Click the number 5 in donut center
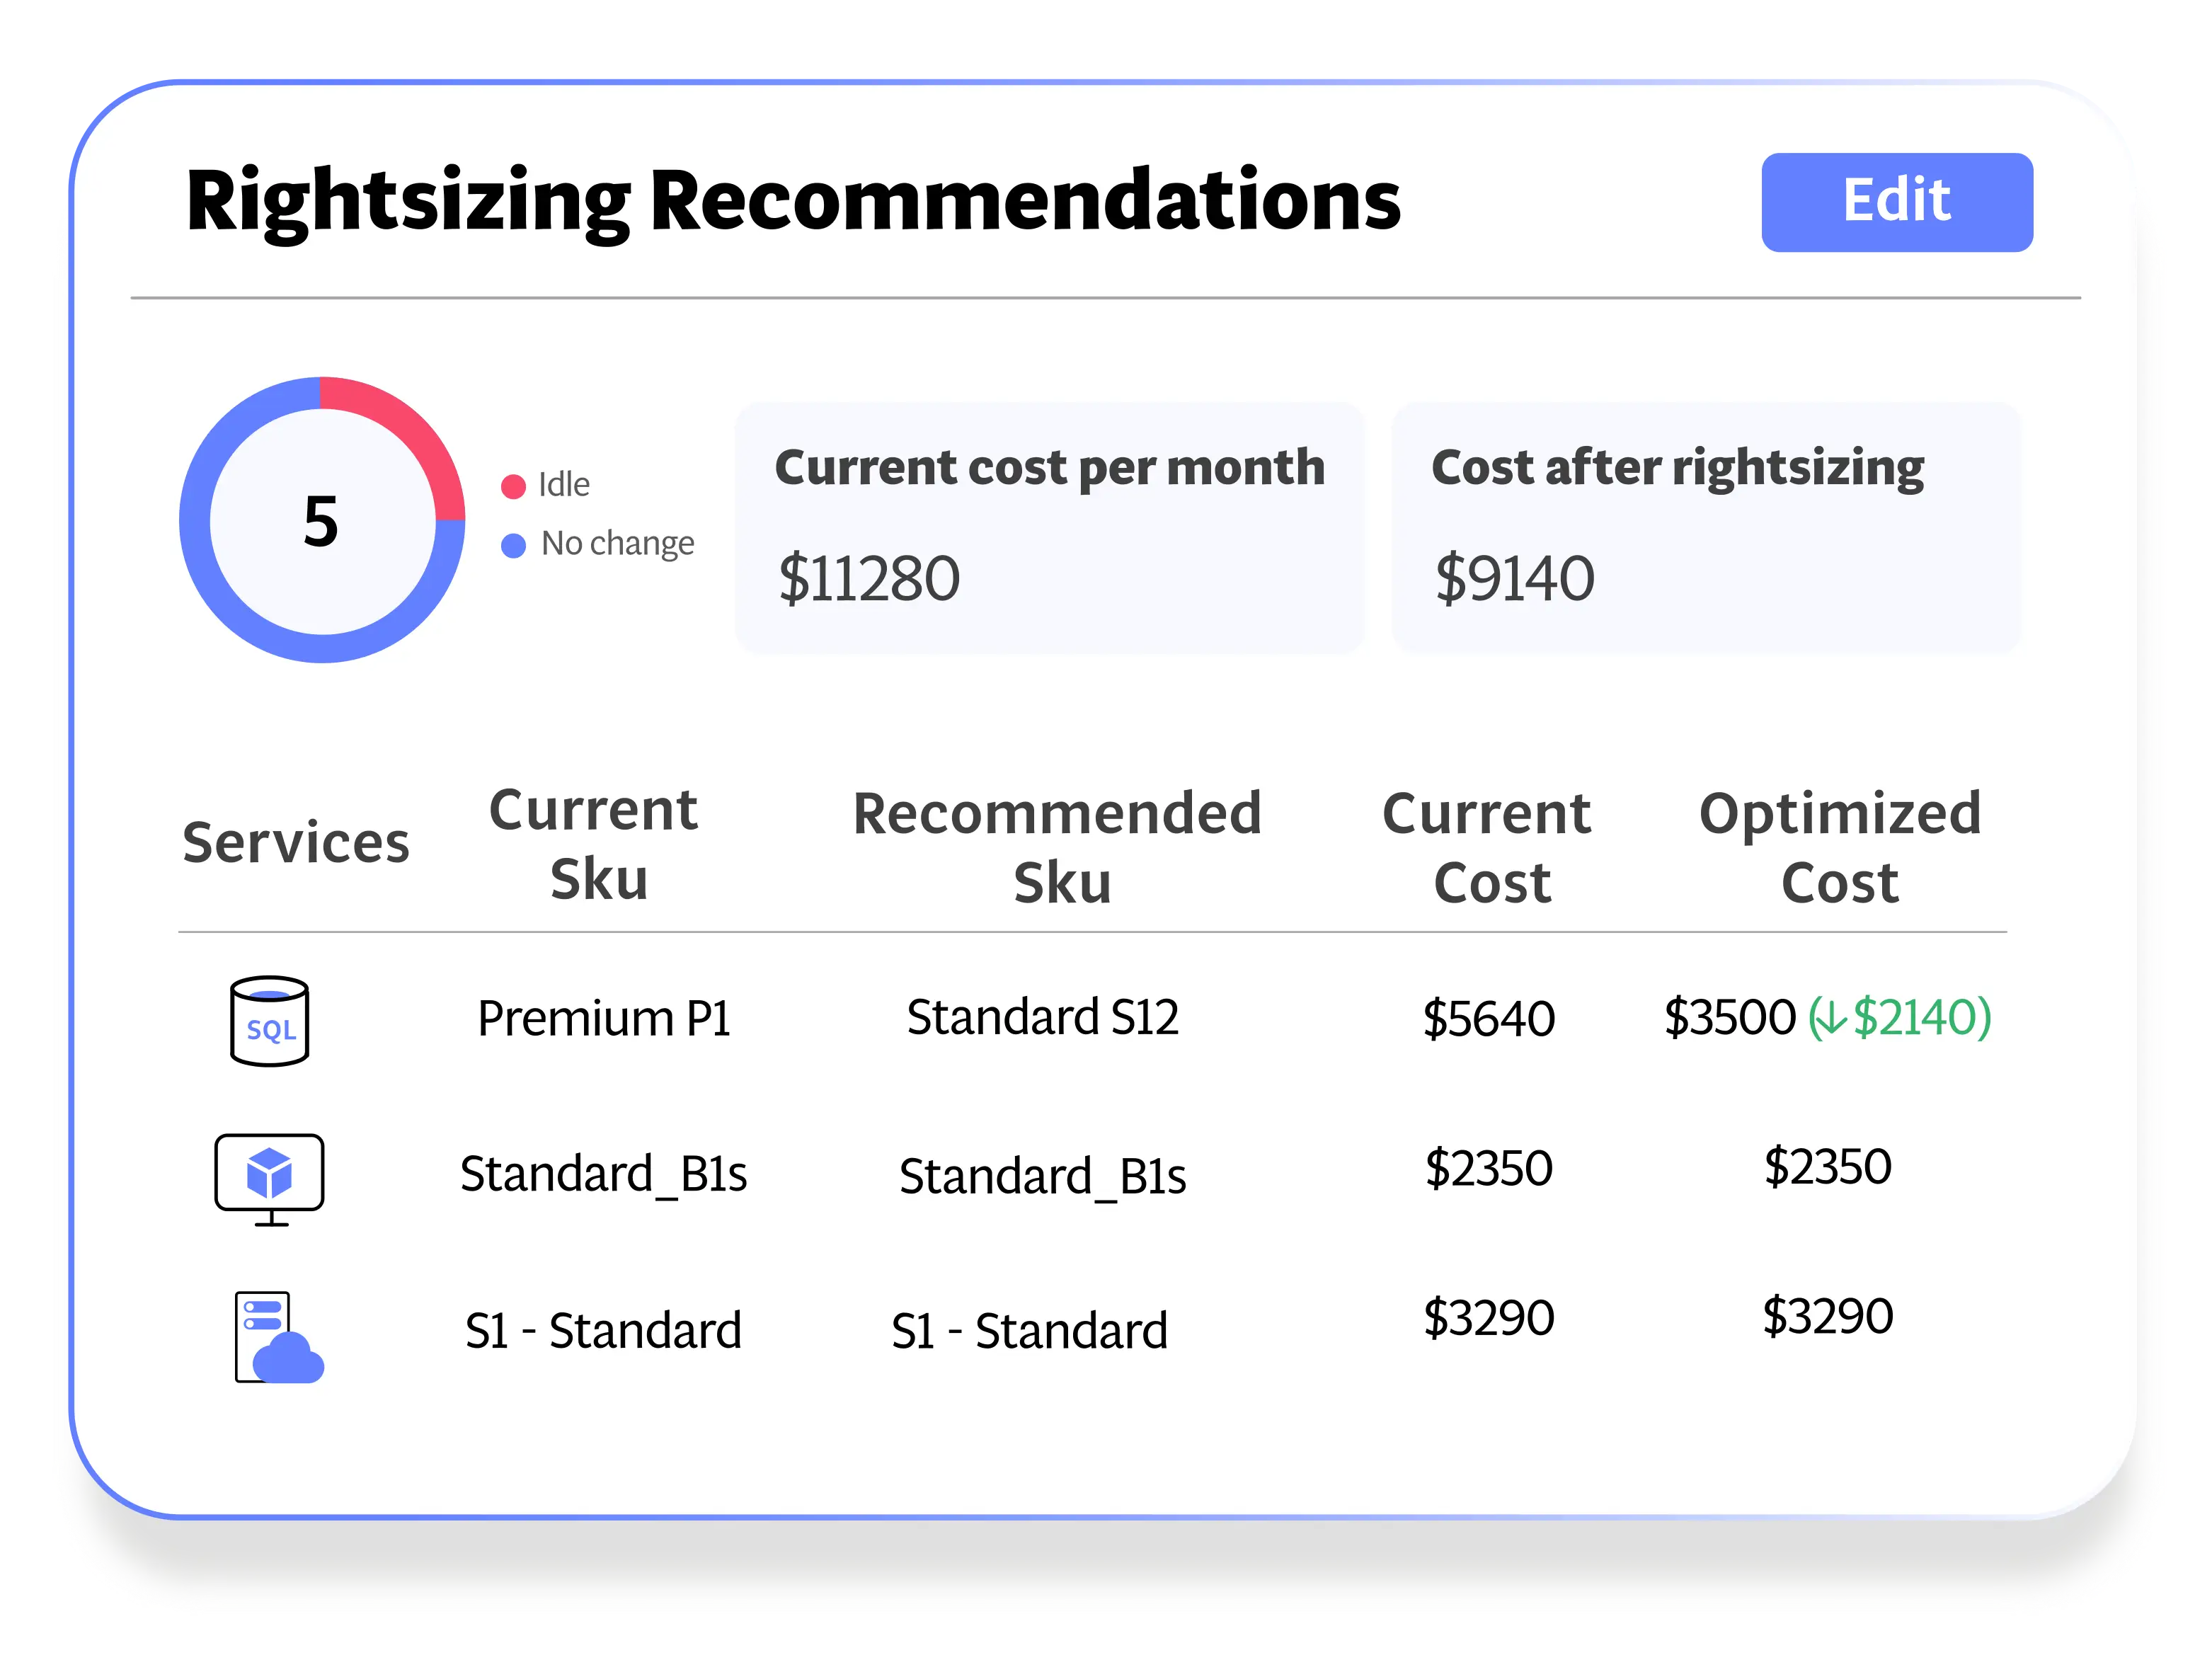The height and width of the screenshot is (1655, 2212). (x=321, y=521)
